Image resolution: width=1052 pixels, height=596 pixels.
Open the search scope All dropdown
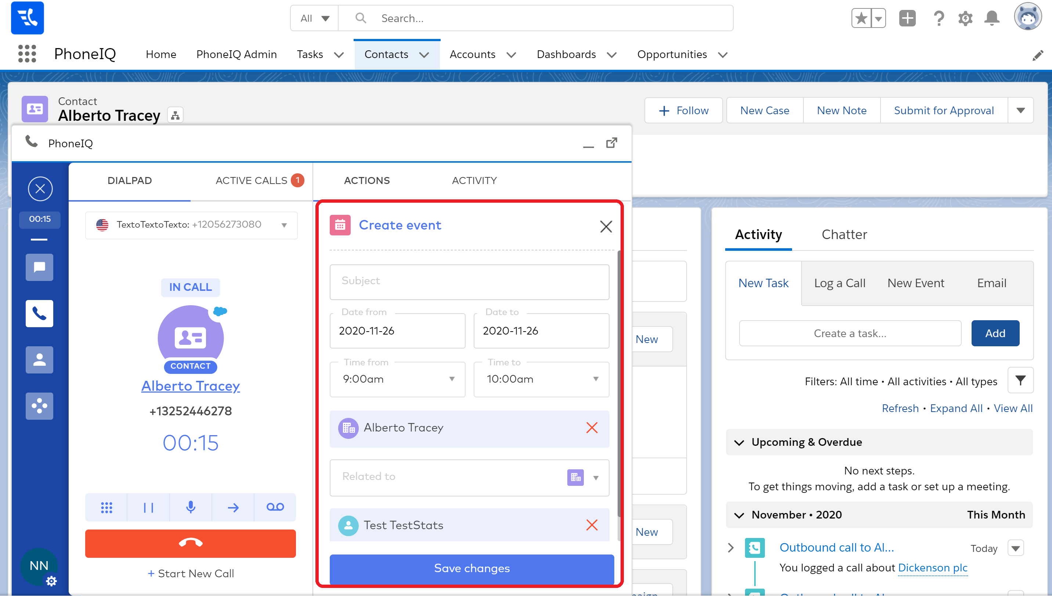pos(314,18)
